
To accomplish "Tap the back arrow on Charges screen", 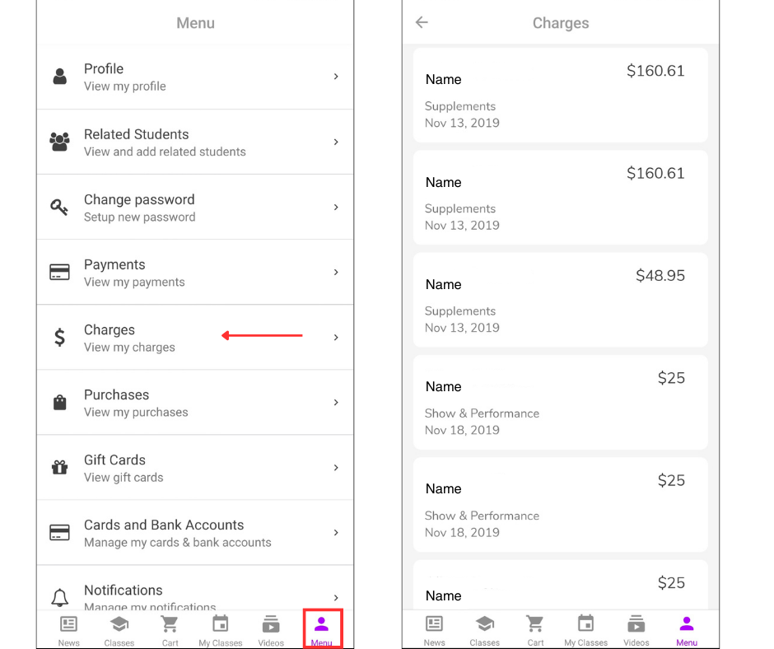I will pyautogui.click(x=422, y=22).
